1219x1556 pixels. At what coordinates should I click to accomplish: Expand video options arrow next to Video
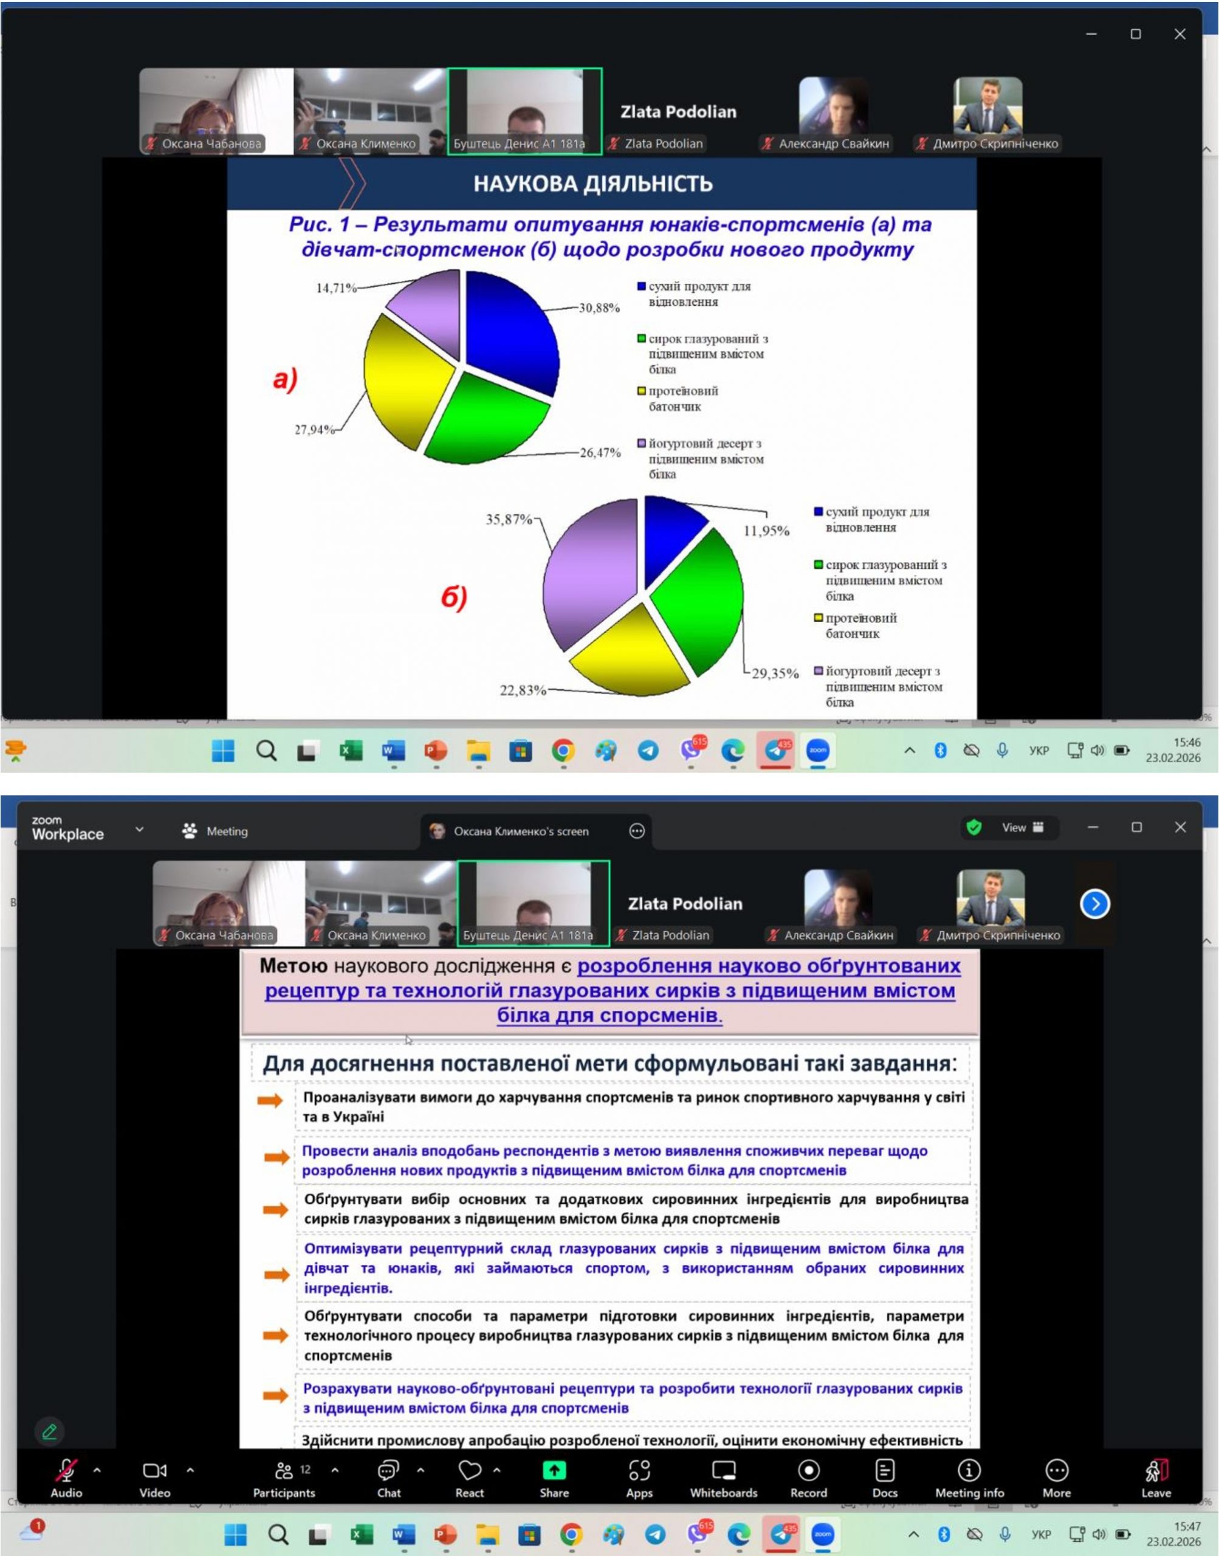point(190,1470)
